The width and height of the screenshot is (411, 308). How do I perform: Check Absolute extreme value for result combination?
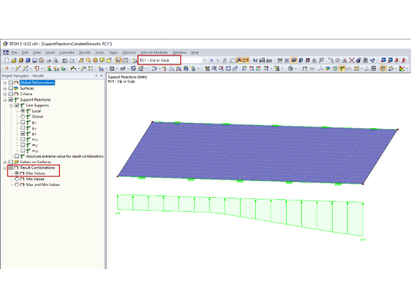17,156
